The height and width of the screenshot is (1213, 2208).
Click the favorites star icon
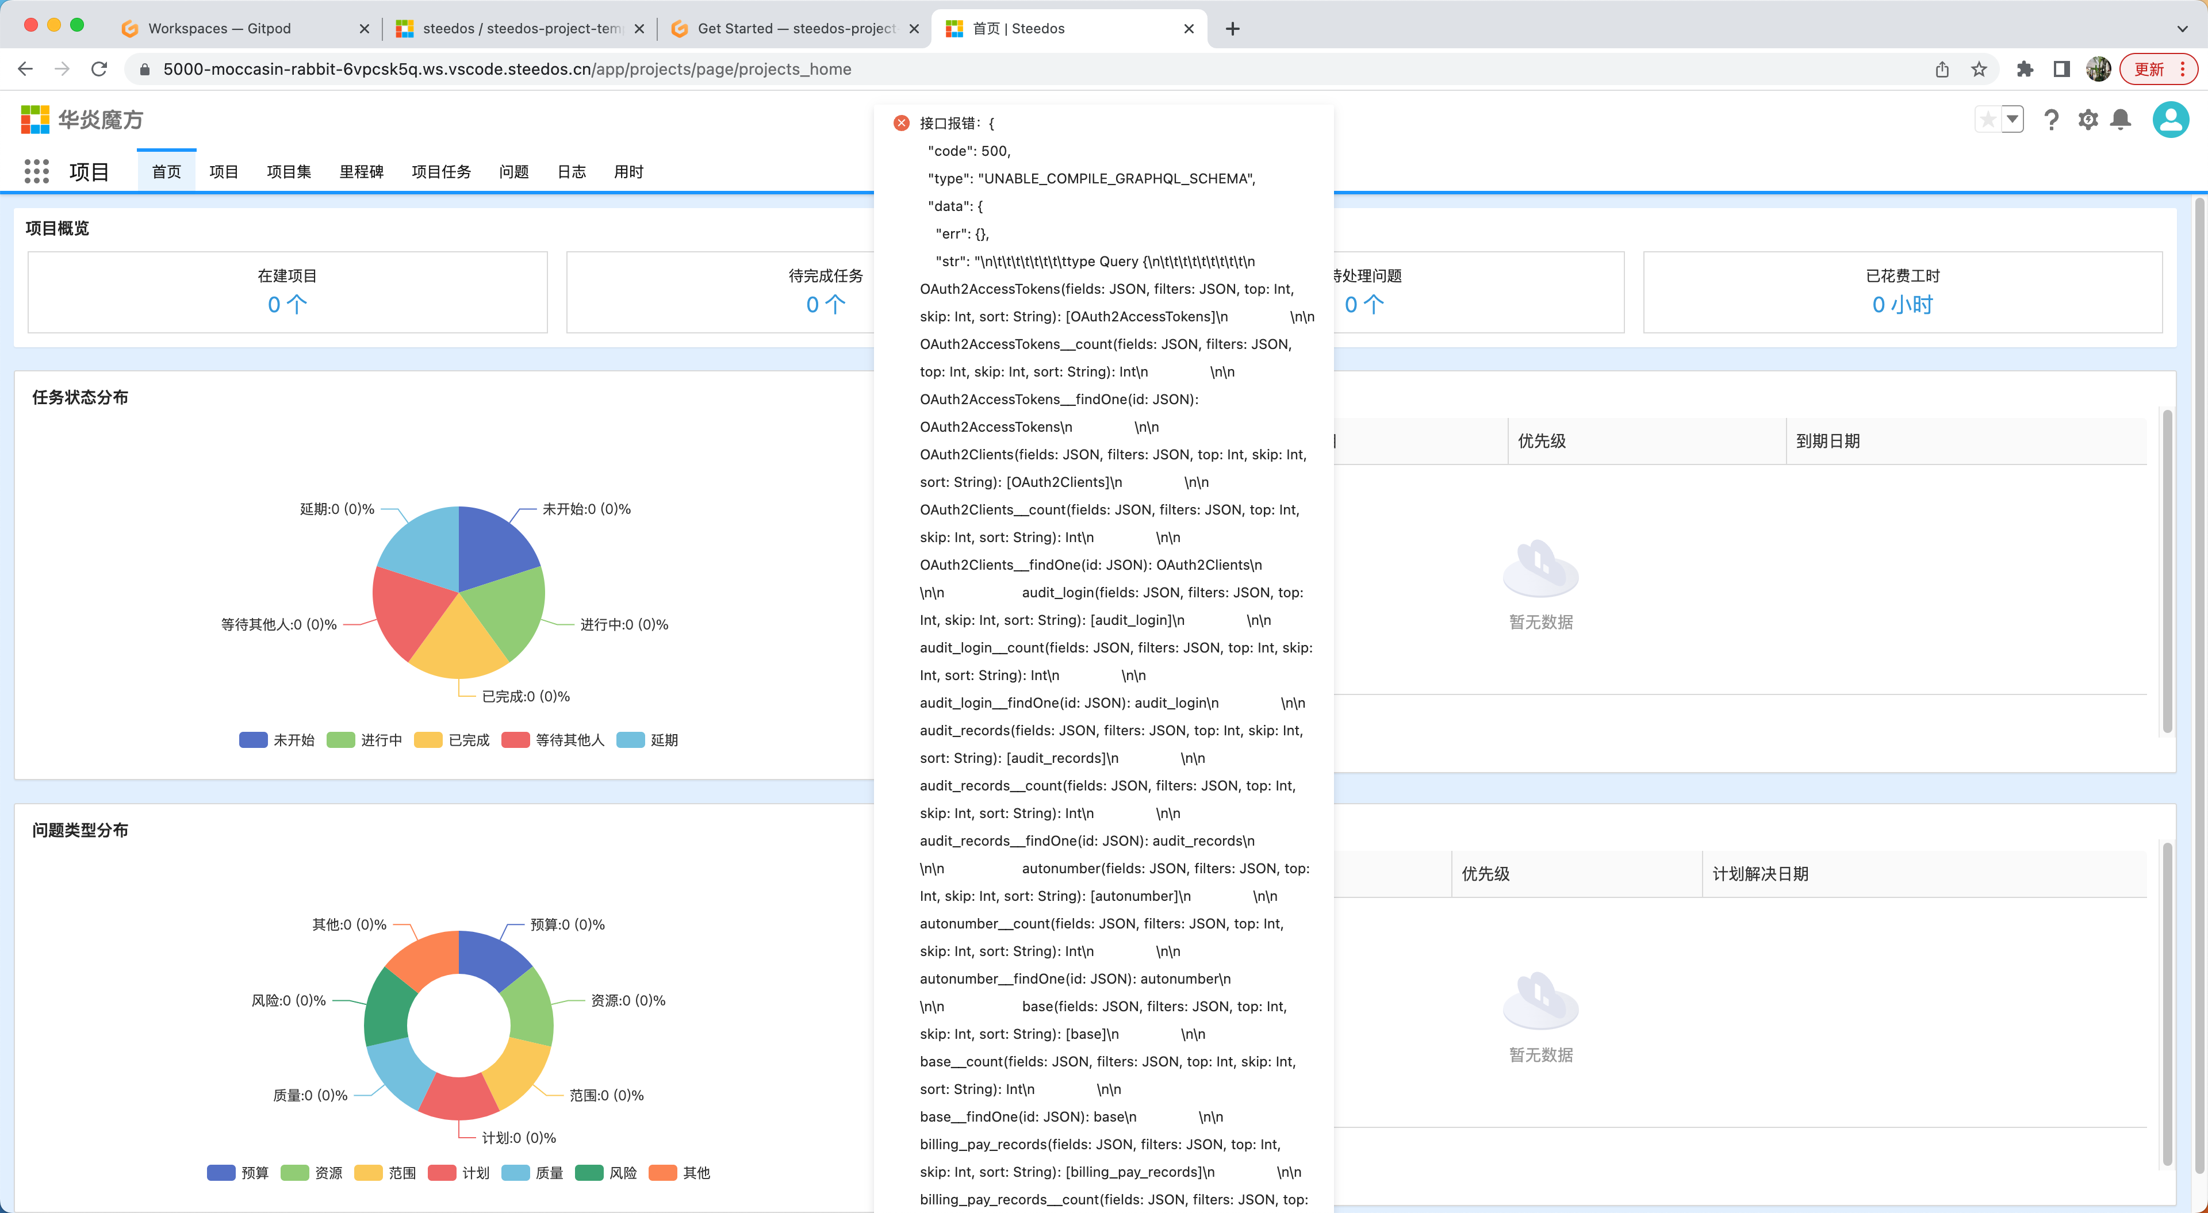tap(1988, 119)
